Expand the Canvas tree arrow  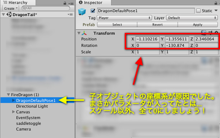pyautogui.click(x=13, y=112)
